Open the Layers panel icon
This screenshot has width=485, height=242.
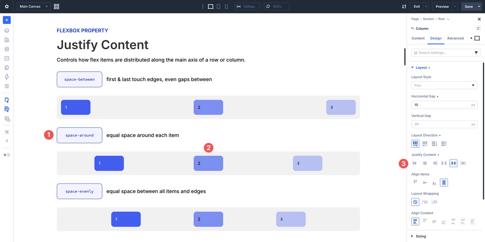click(x=7, y=31)
